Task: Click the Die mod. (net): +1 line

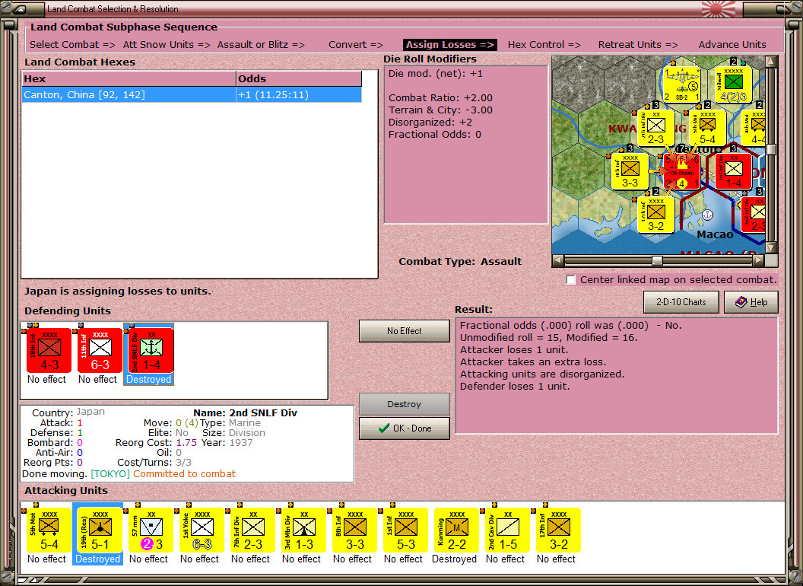Action: click(x=435, y=74)
